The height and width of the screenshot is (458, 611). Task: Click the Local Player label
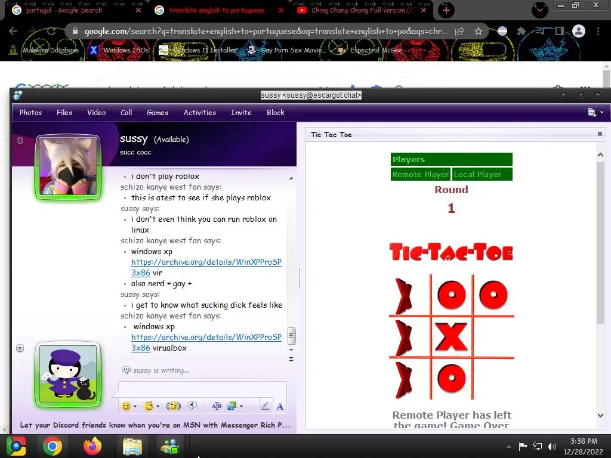[x=482, y=175]
